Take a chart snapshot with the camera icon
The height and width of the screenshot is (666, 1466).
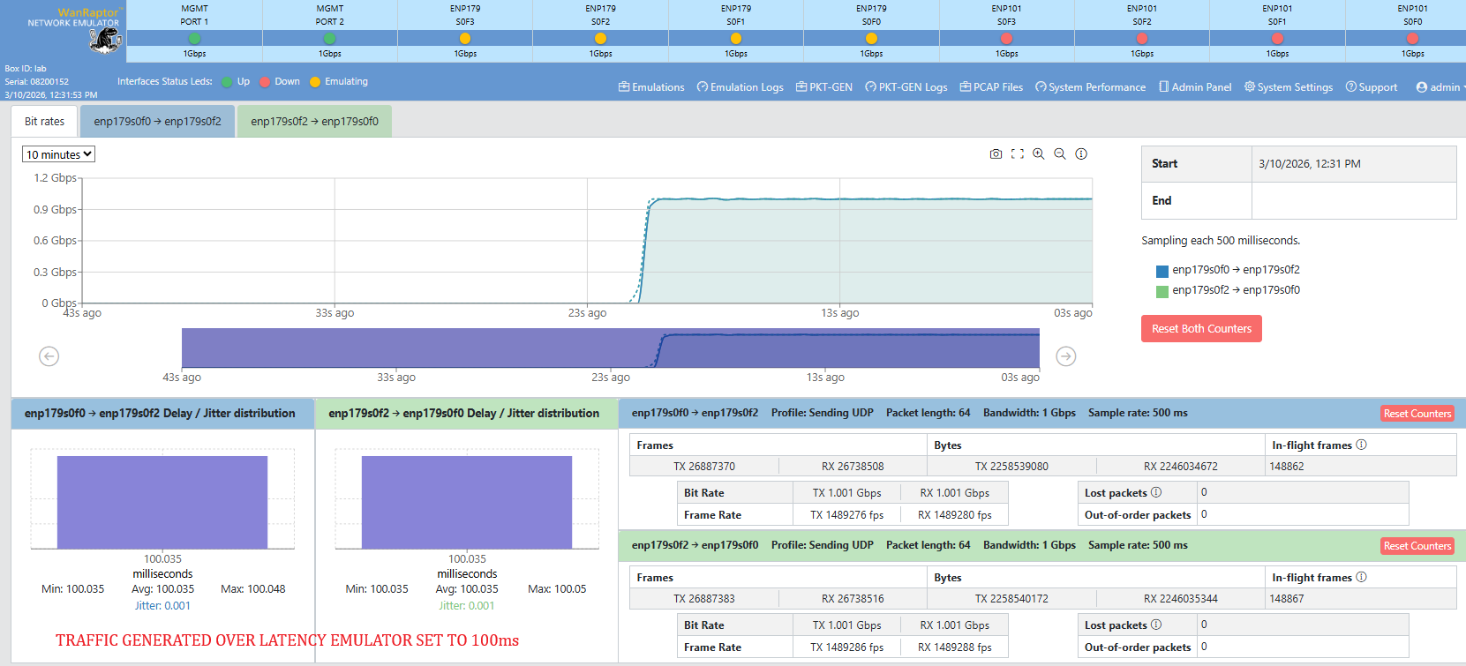pos(996,153)
